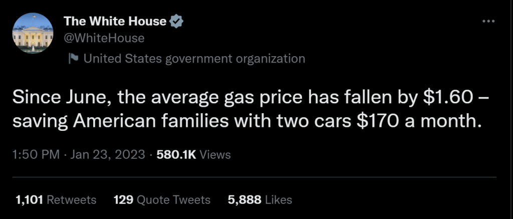Click the United States government organization label
Viewport: 513px width, 219px height.
[x=194, y=59]
